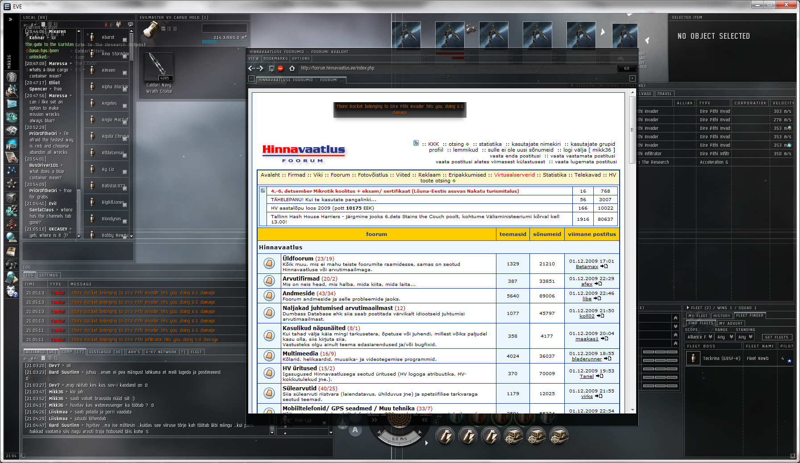Open the EVE Mail envelope icon
Viewport: 800px width, 463px height.
click(x=12, y=104)
